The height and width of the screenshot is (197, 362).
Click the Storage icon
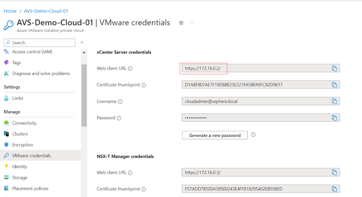[7, 177]
